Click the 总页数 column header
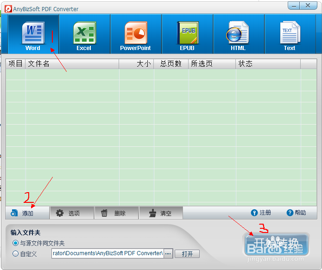 coord(171,63)
